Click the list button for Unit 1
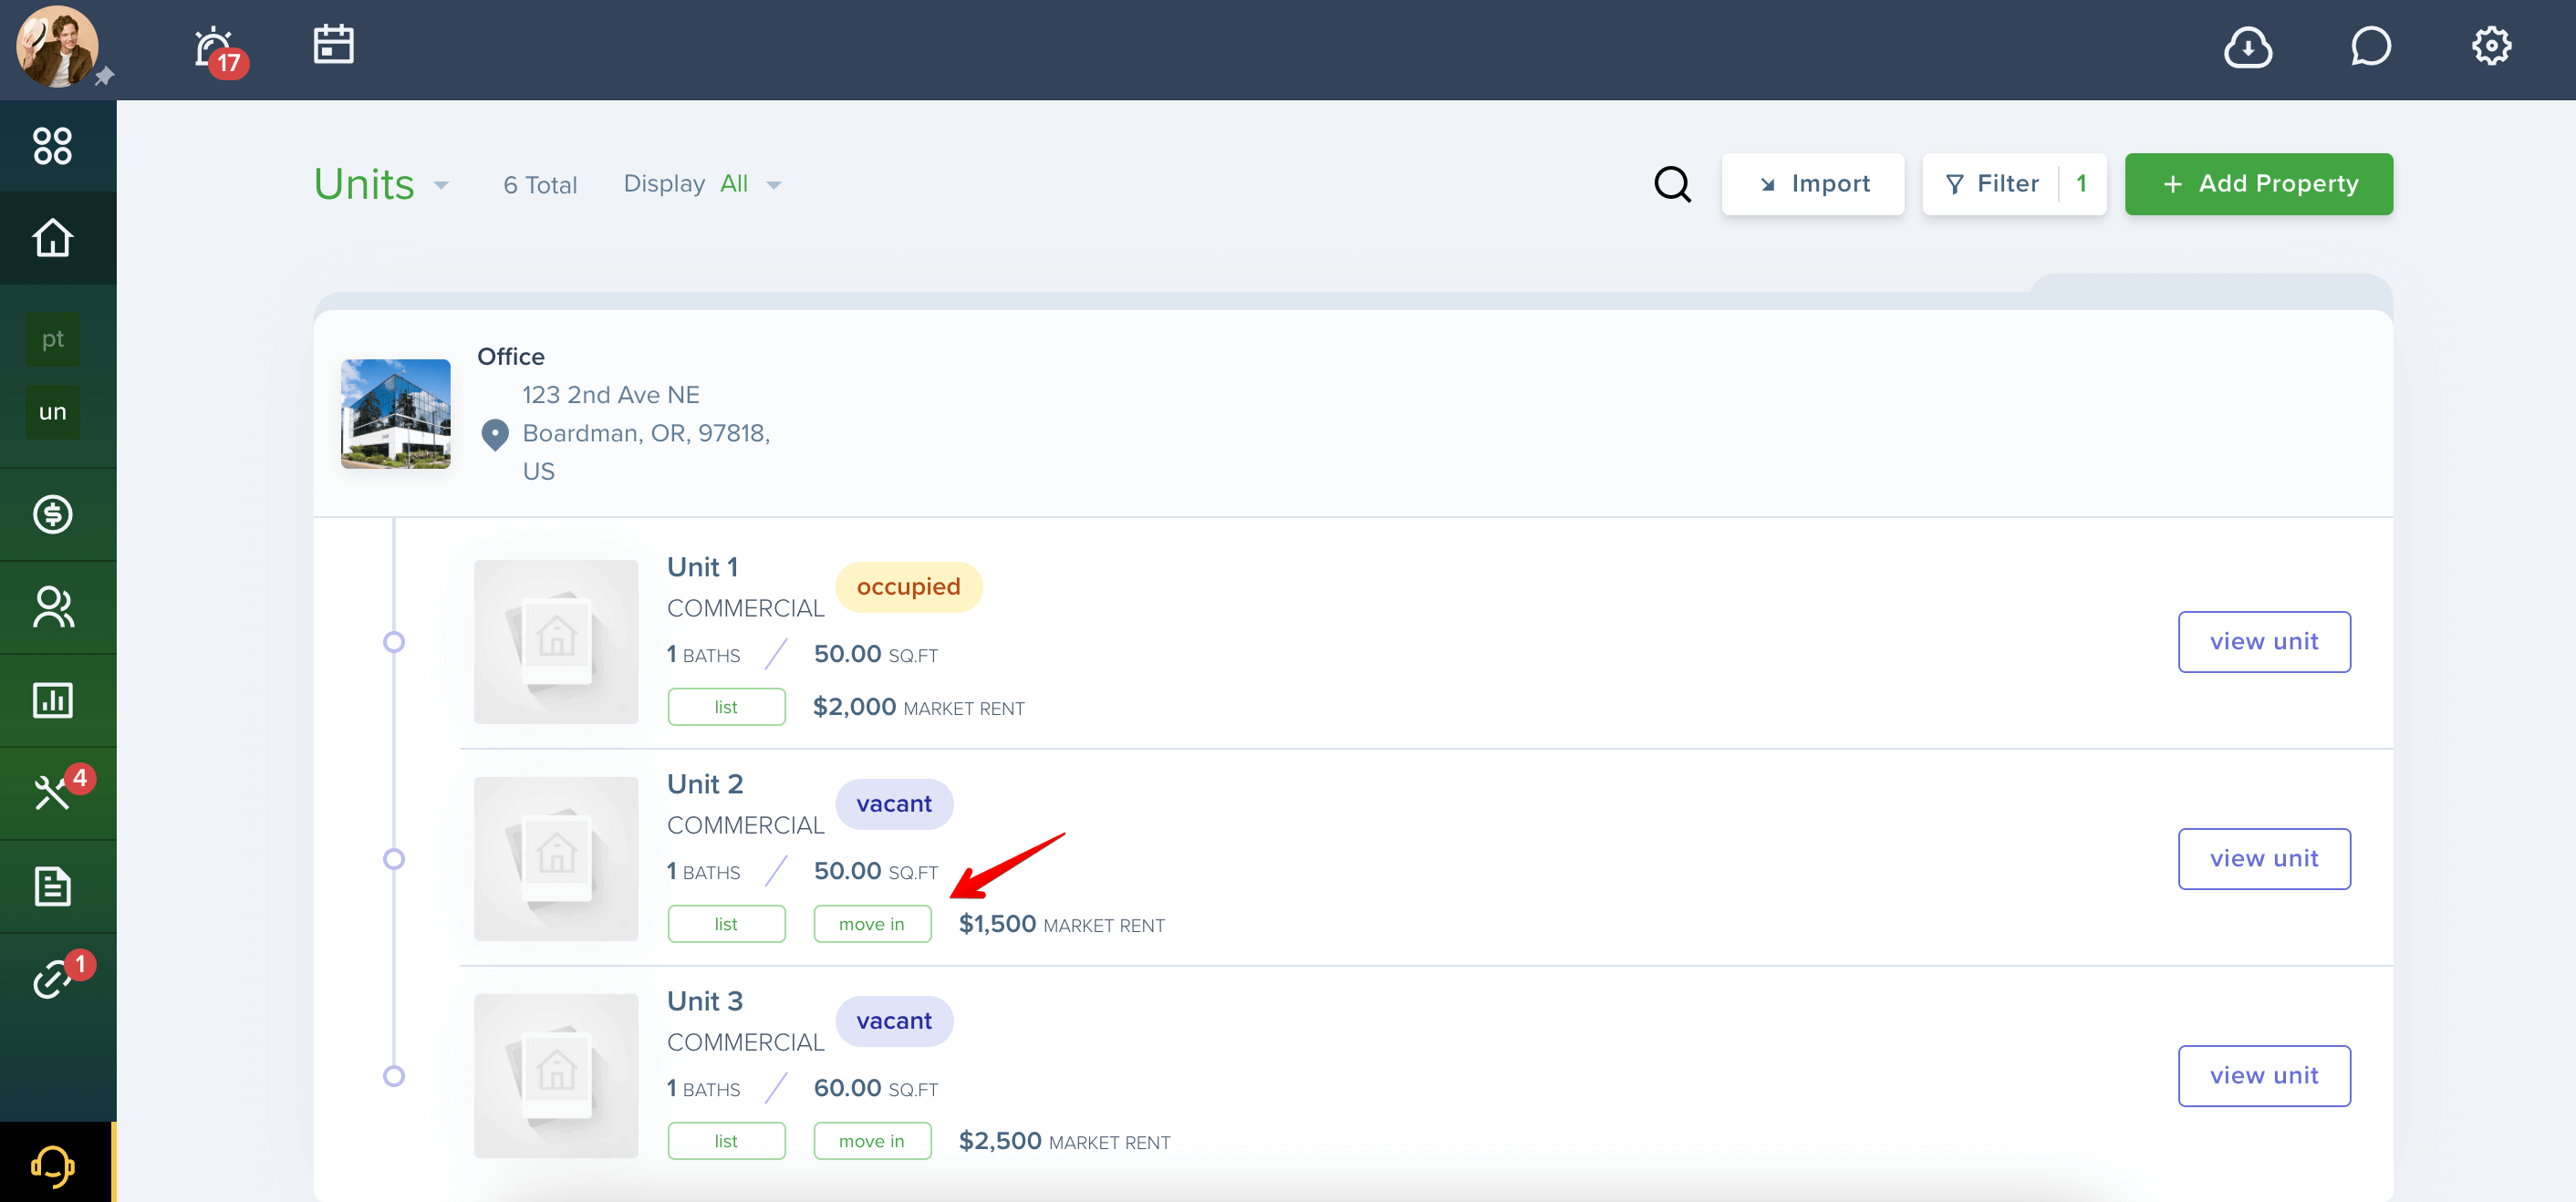The width and height of the screenshot is (2576, 1202). (x=726, y=707)
